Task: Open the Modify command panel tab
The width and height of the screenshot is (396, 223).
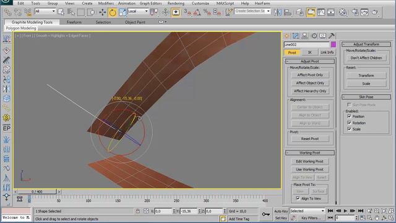Action: [296, 36]
